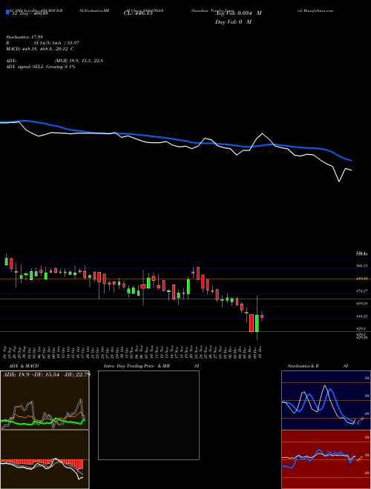371x489 pixels.
Task: Select the 474.27 price axis label
Action: (x=362, y=291)
